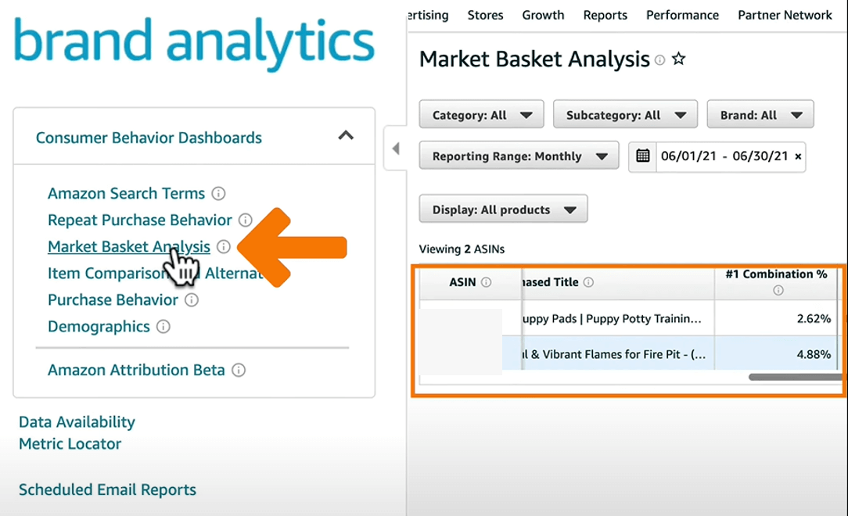Clear date range with the x icon
Viewport: 848px width, 516px height.
click(798, 156)
